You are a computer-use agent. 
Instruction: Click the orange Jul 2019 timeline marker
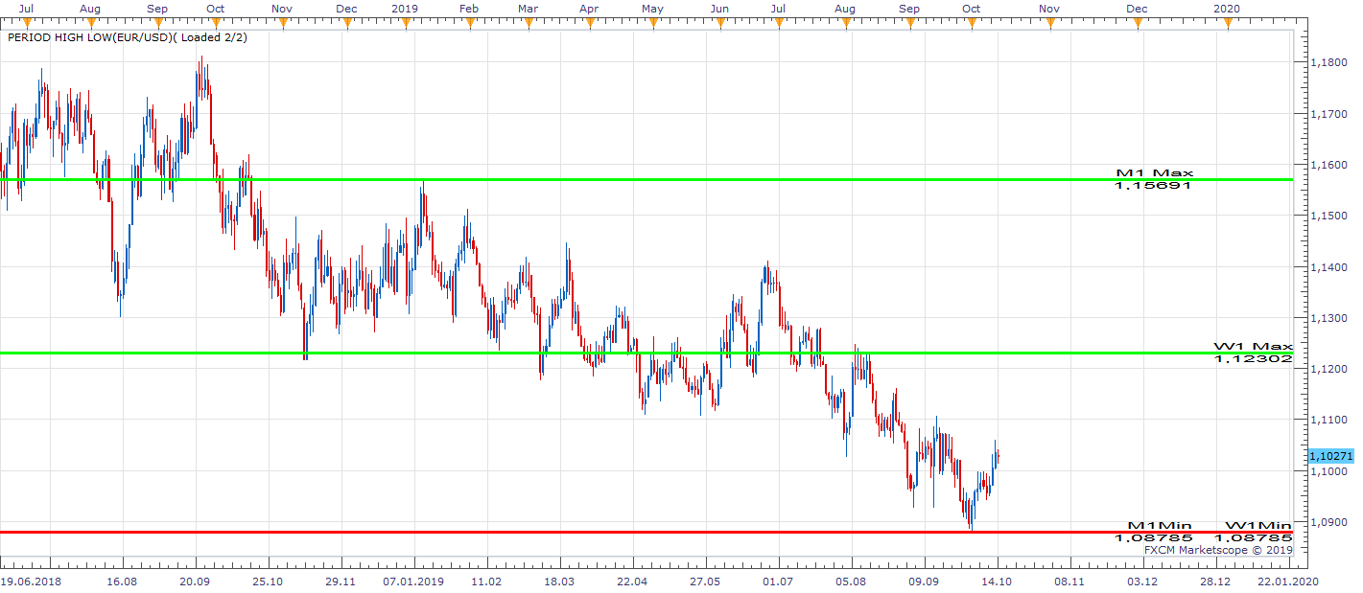coord(778,23)
